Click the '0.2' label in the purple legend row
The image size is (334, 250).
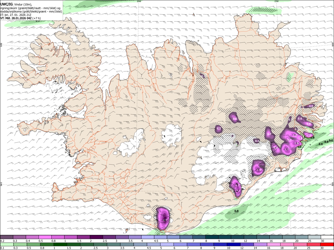(2, 241)
